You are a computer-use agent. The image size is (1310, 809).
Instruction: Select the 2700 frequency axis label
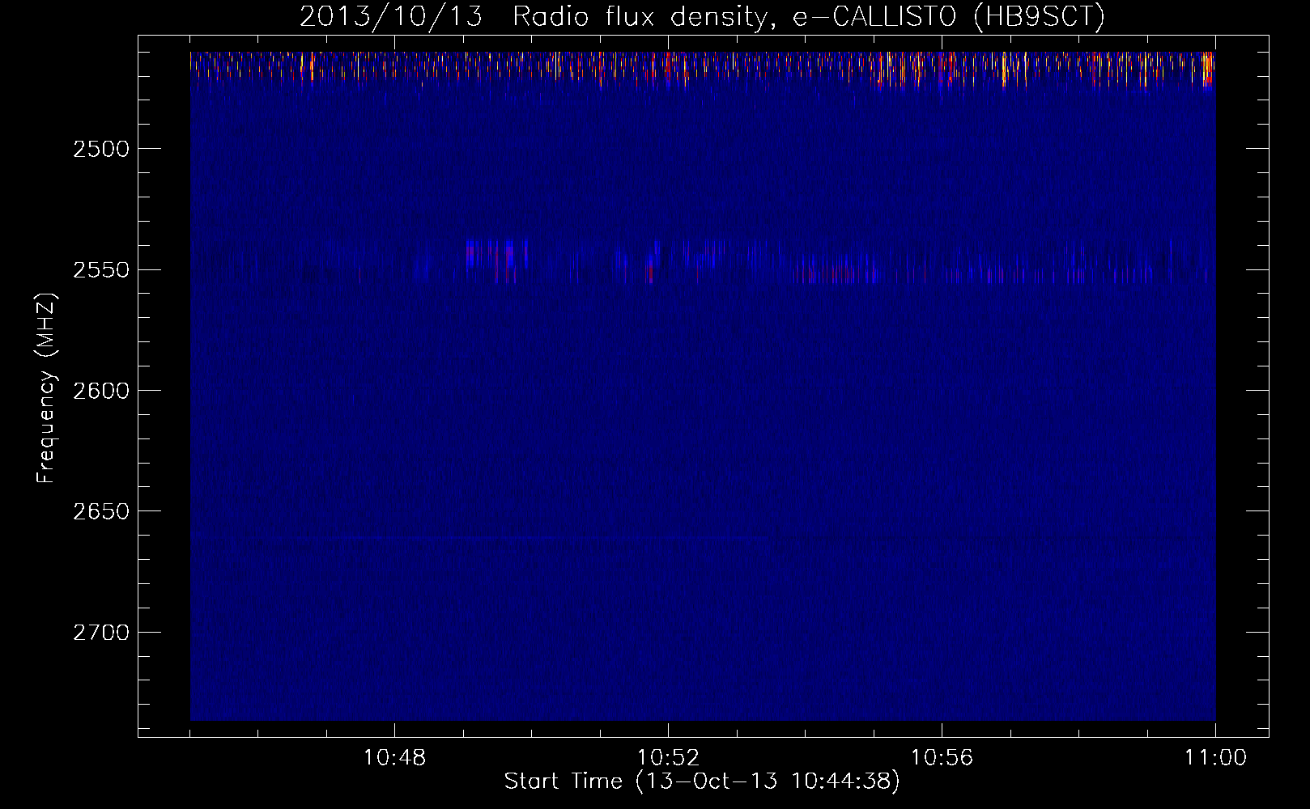click(x=100, y=632)
